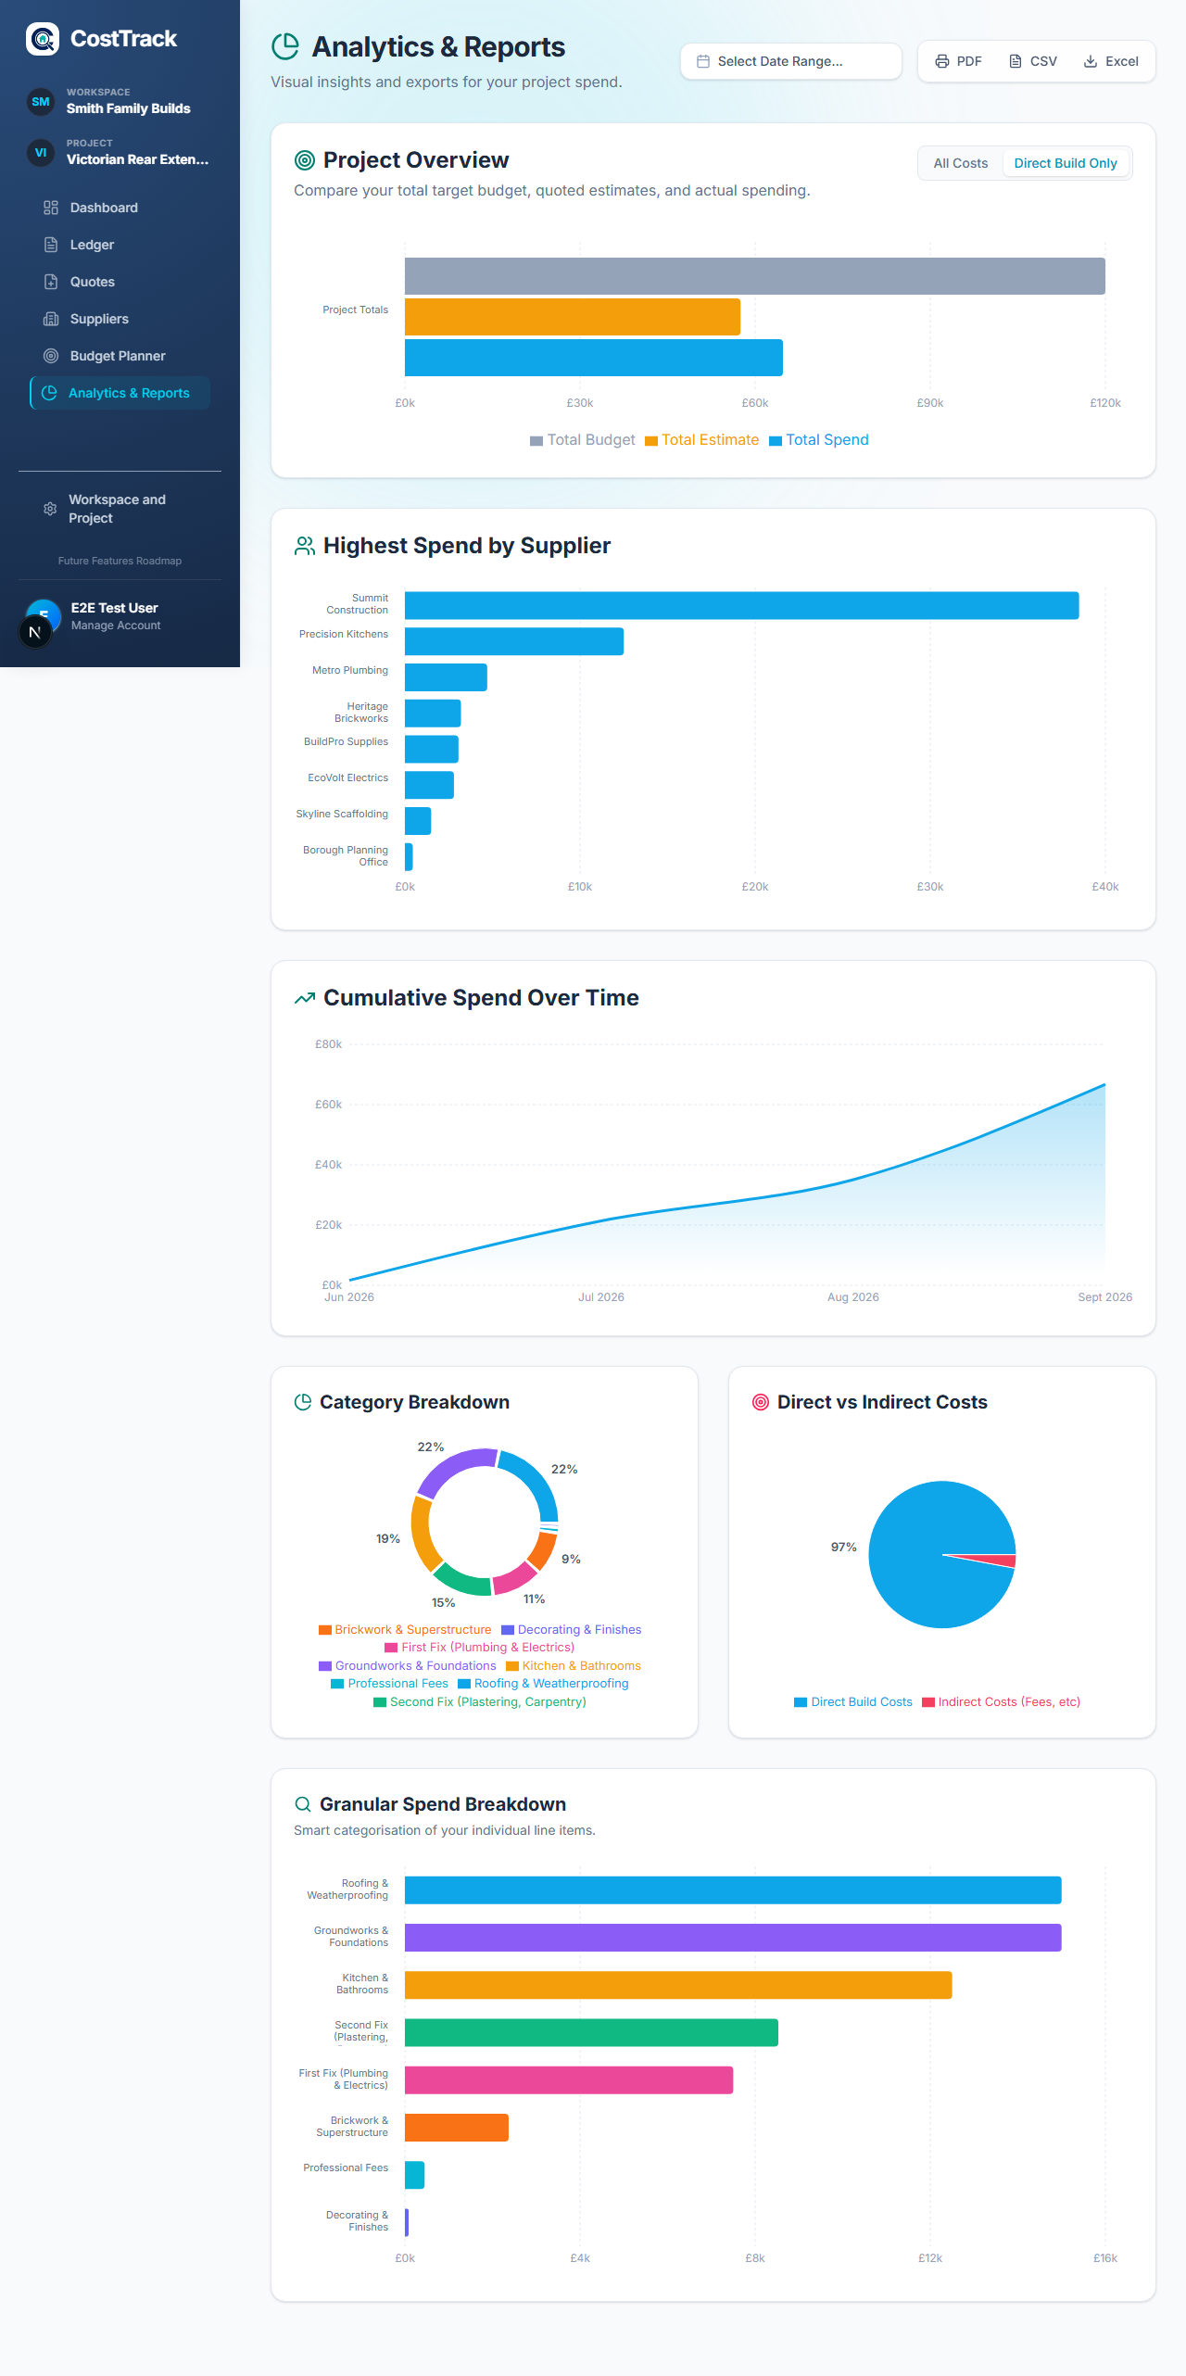The image size is (1186, 2376).
Task: Open Budget Planner in sidebar
Action: click(120, 356)
